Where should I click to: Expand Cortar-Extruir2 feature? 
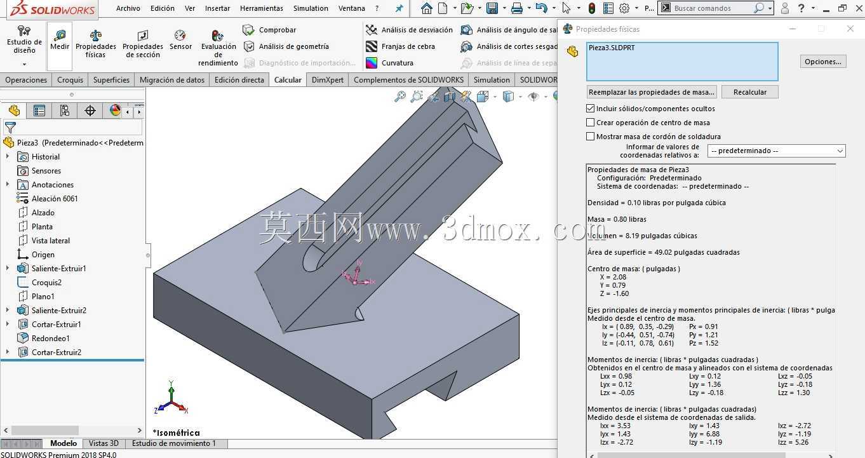(8, 353)
